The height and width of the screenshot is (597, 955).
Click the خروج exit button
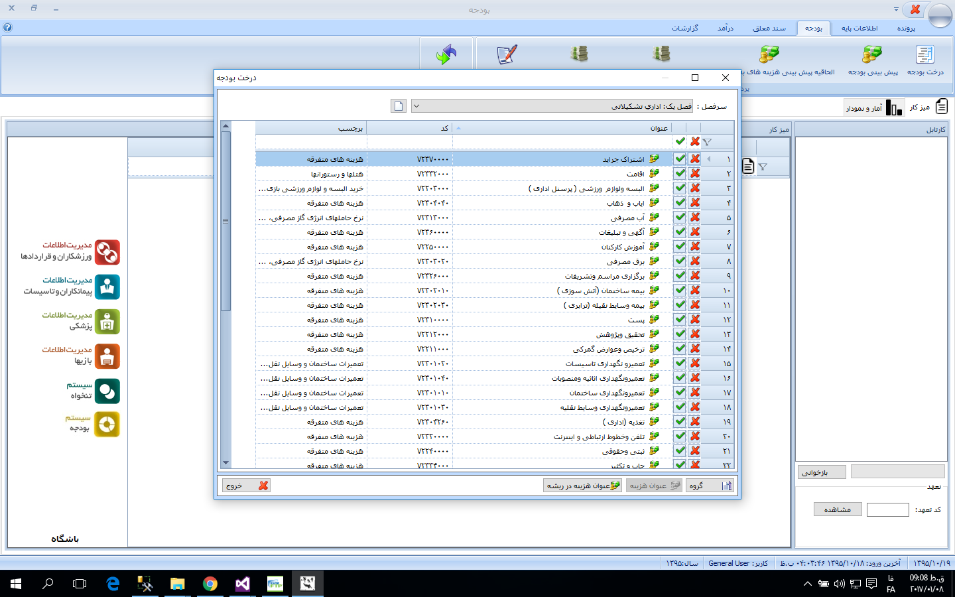click(x=246, y=486)
